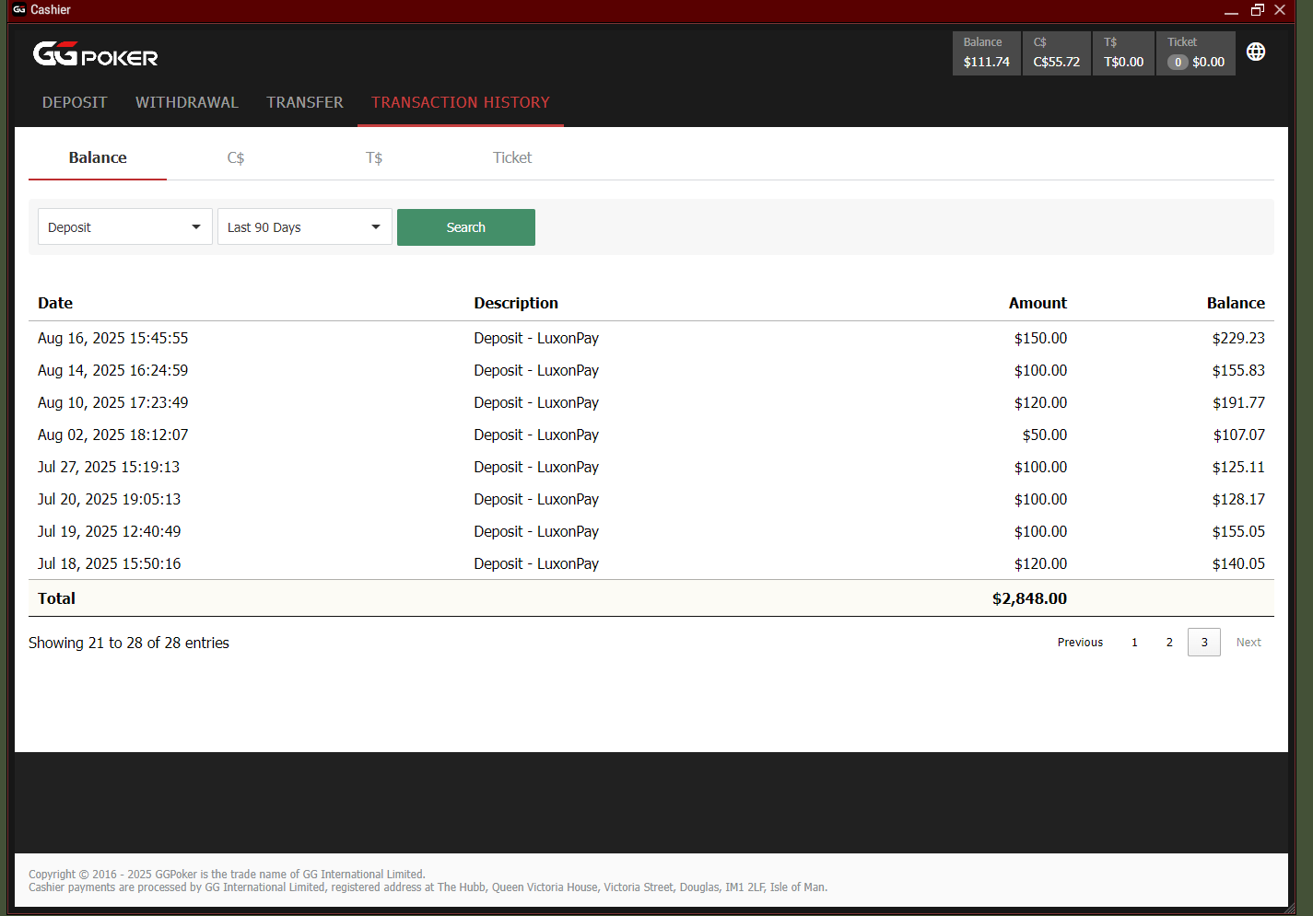Image resolution: width=1313 pixels, height=916 pixels.
Task: Click the Showing 21 to 28 entries text
Action: click(129, 643)
